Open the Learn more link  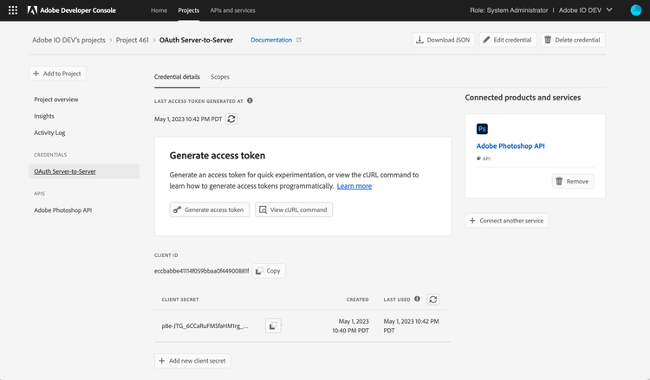[354, 186]
